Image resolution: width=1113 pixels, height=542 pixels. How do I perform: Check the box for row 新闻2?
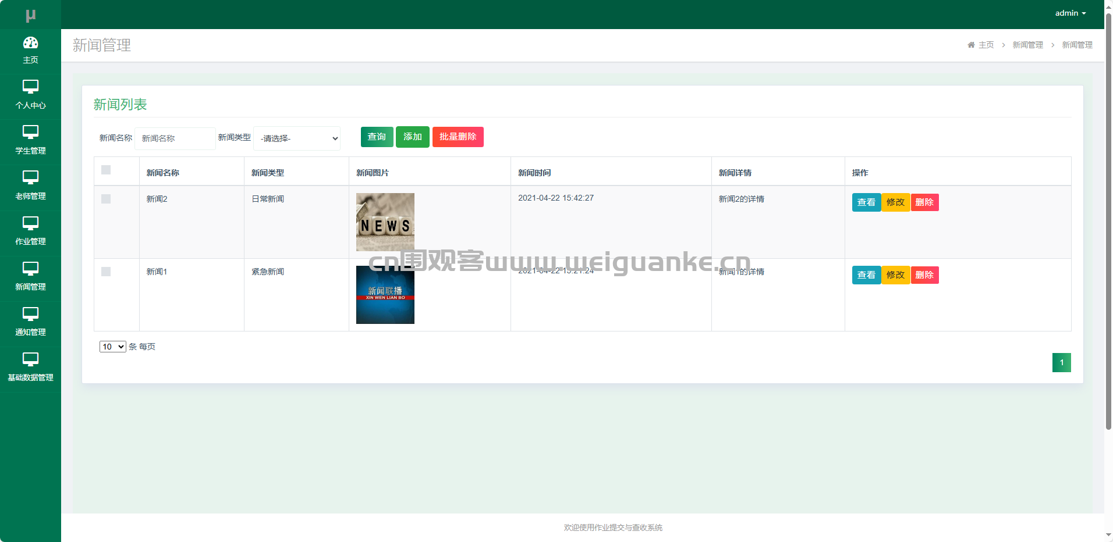106,199
